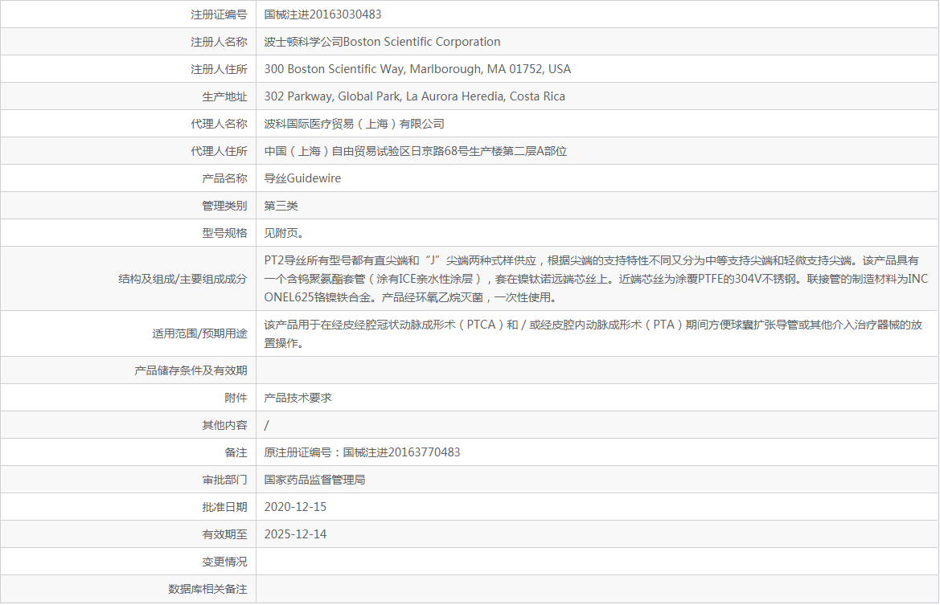
Task: Select 原注册证编号：国械注进20163770483 remark
Action: click(362, 453)
